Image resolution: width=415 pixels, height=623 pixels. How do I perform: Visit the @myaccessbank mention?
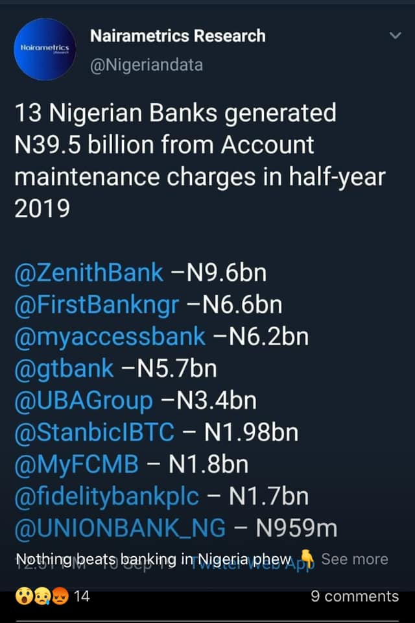(x=110, y=337)
